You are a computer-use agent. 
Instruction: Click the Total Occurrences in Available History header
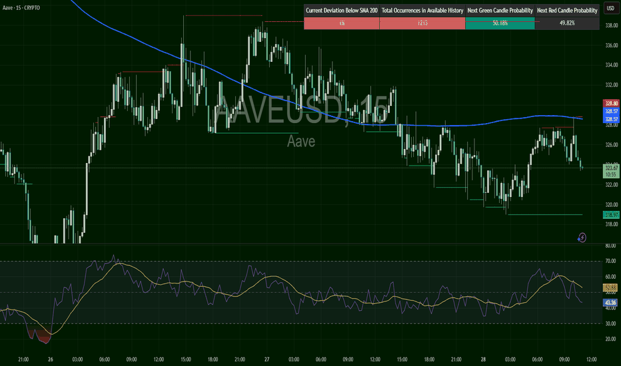pyautogui.click(x=422, y=10)
